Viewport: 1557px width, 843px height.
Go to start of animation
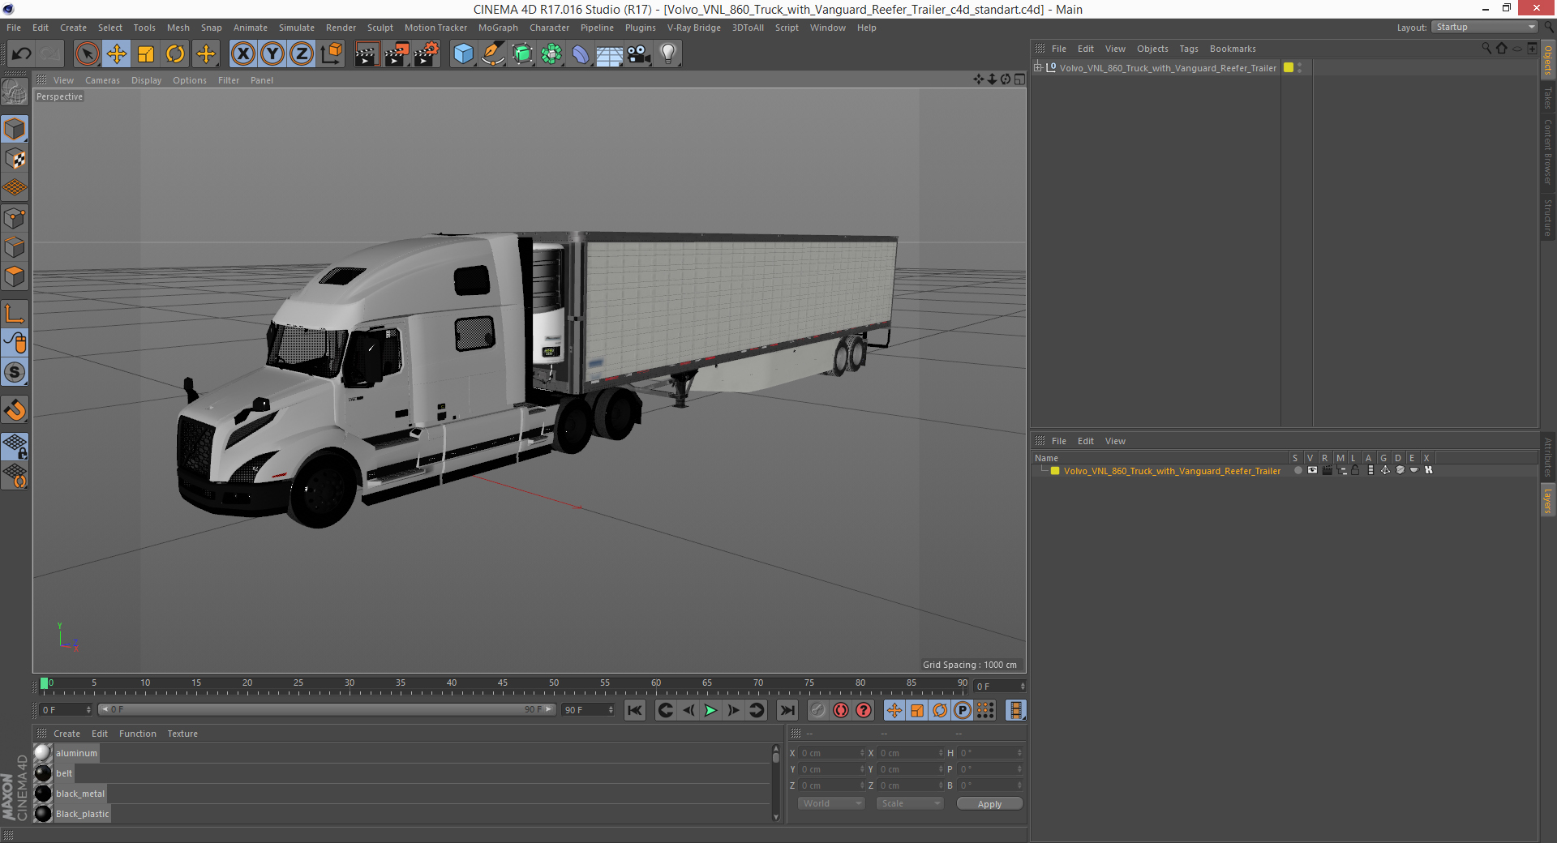click(634, 710)
